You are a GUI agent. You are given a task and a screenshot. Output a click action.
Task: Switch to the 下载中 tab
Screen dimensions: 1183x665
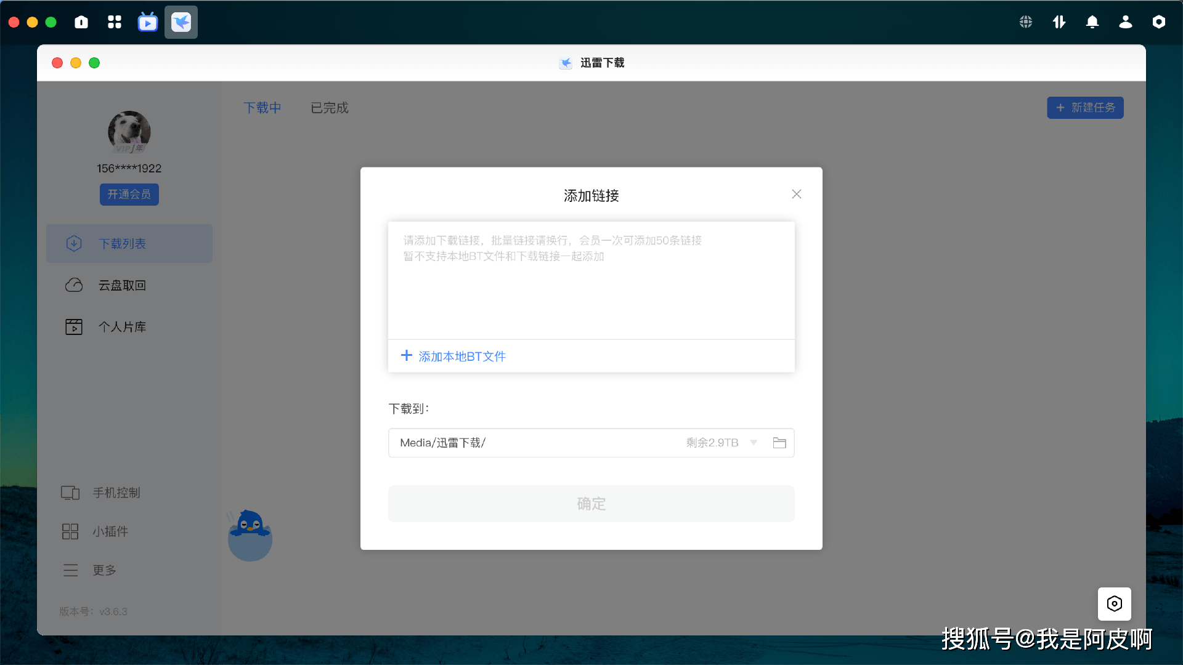coord(262,108)
